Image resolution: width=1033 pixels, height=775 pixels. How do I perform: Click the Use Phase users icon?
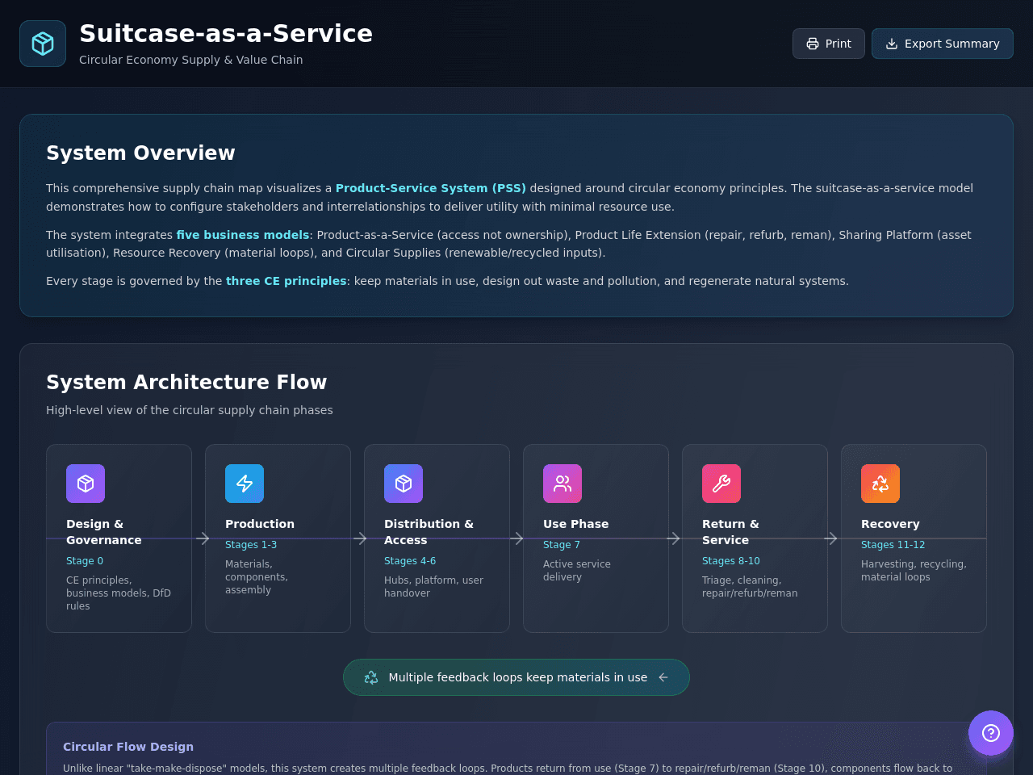563,484
